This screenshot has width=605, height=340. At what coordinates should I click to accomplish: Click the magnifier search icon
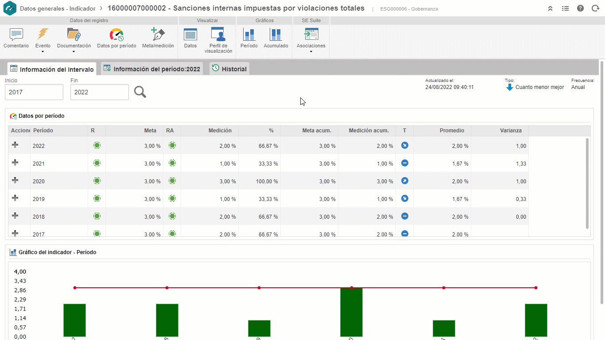point(140,92)
